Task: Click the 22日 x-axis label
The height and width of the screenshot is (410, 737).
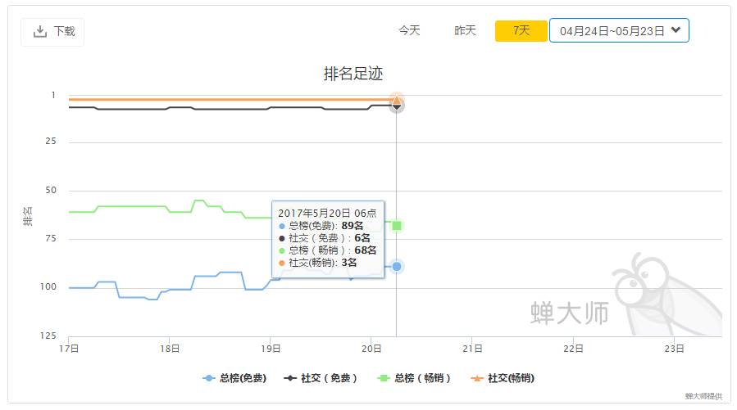Action: pos(573,349)
